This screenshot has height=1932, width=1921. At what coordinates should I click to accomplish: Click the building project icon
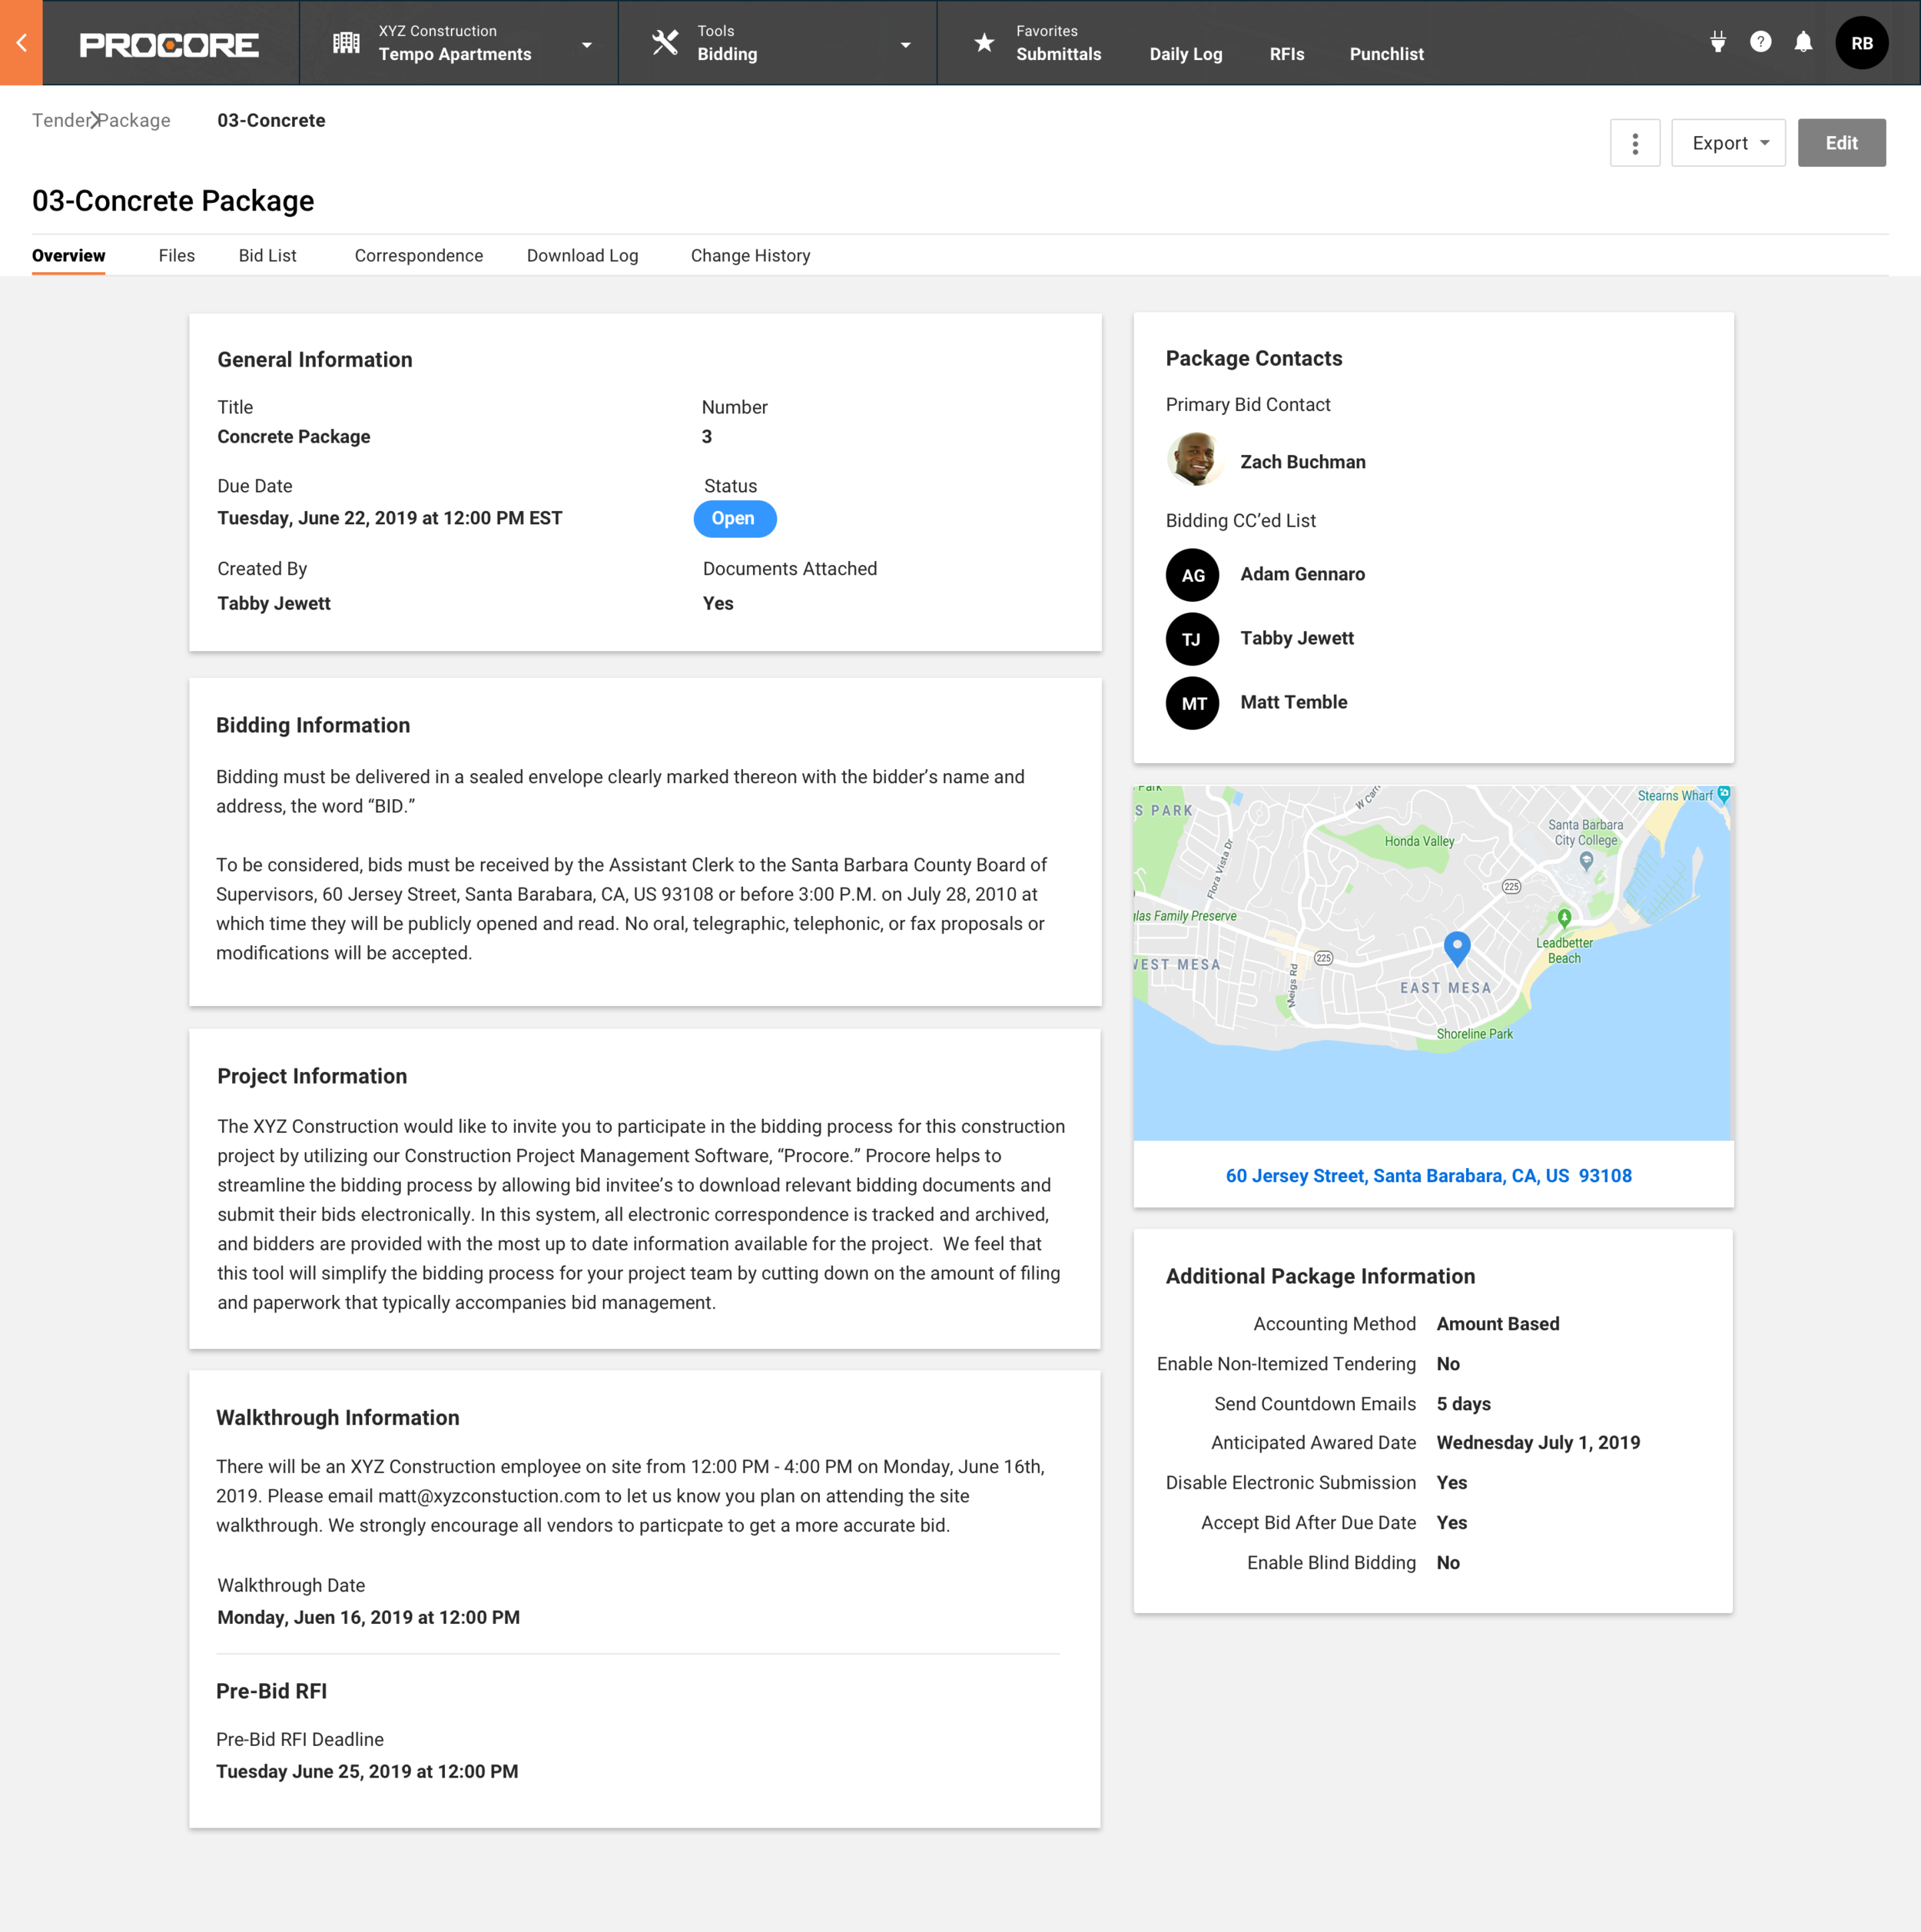click(346, 43)
